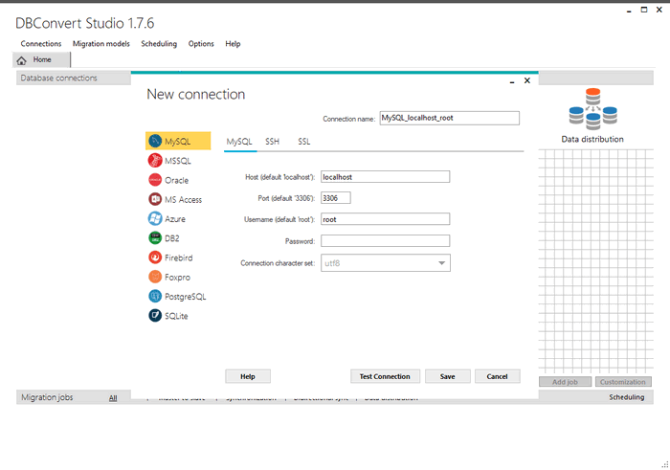Select the MS Access icon

click(155, 199)
